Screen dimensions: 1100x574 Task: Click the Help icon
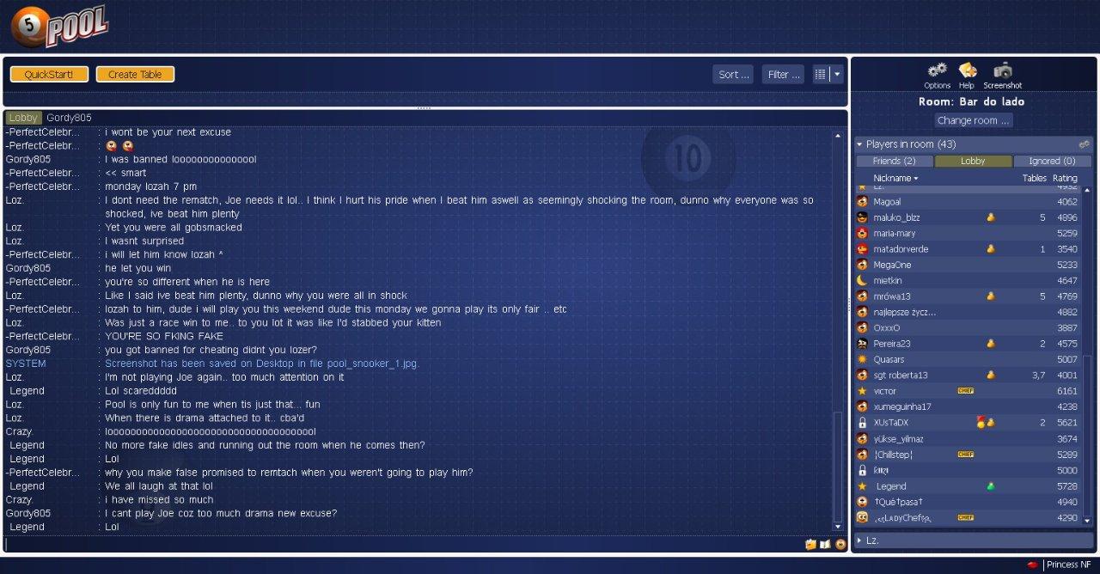967,70
